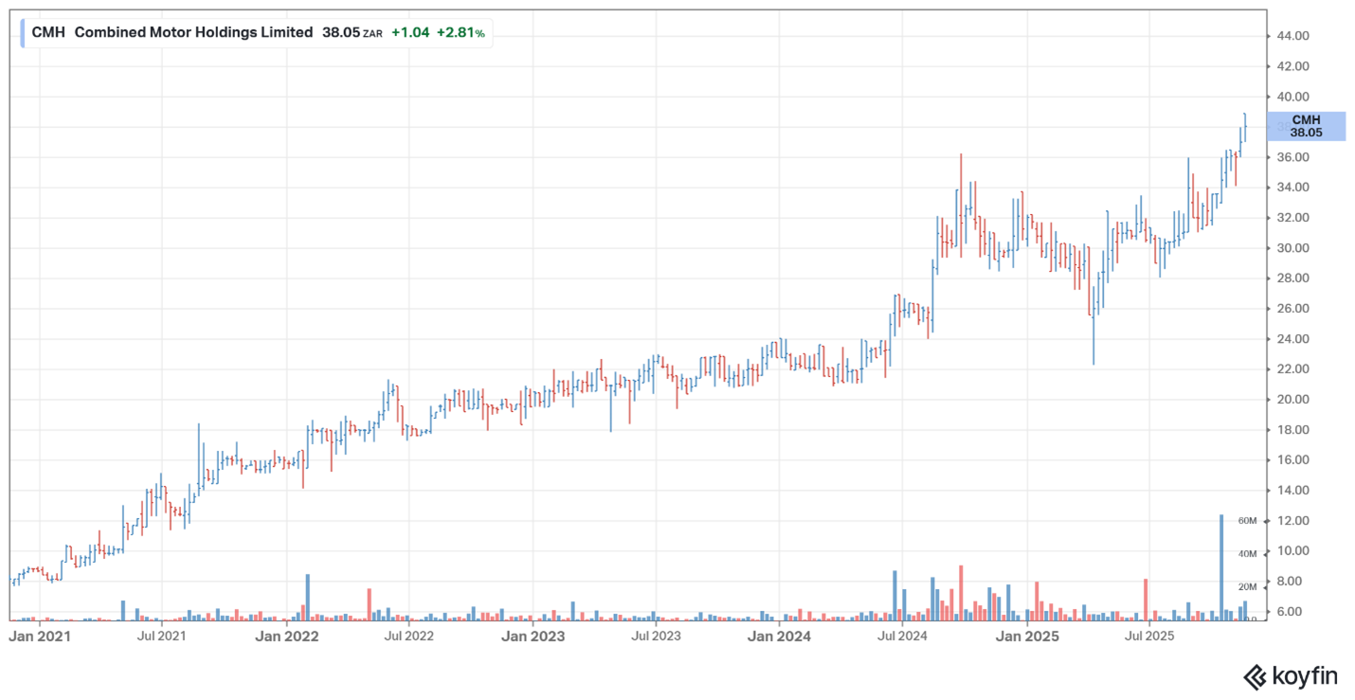
Task: Click the CMH 38.05 price axis tag
Action: [1306, 126]
